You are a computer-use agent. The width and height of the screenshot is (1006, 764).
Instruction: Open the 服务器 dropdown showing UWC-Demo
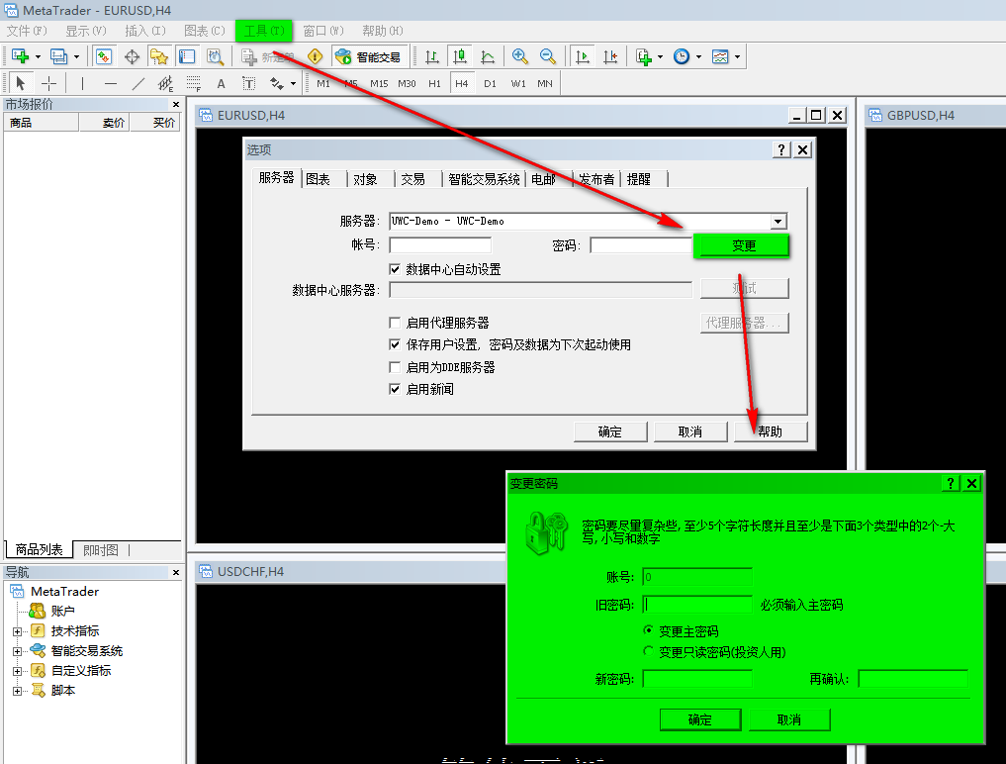click(x=778, y=221)
